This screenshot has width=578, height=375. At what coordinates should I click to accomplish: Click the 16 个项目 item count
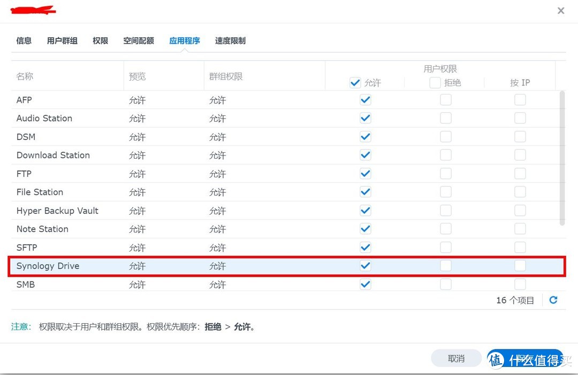point(515,300)
